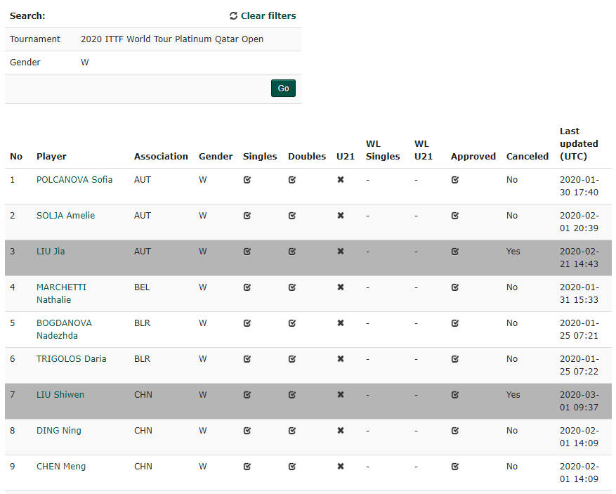Click U21 cross icon for TRIGOLOS Daria
This screenshot has width=616, height=494.
pos(341,359)
